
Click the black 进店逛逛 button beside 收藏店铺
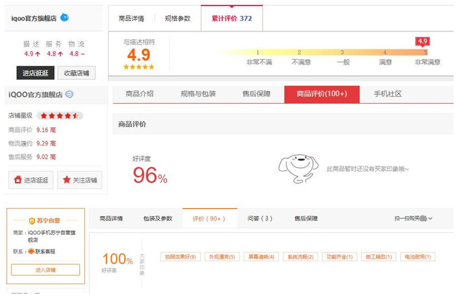(35, 73)
